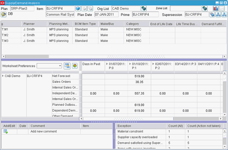Click the folder icon beside DB
The height and width of the screenshot is (150, 228).
click(3, 14)
